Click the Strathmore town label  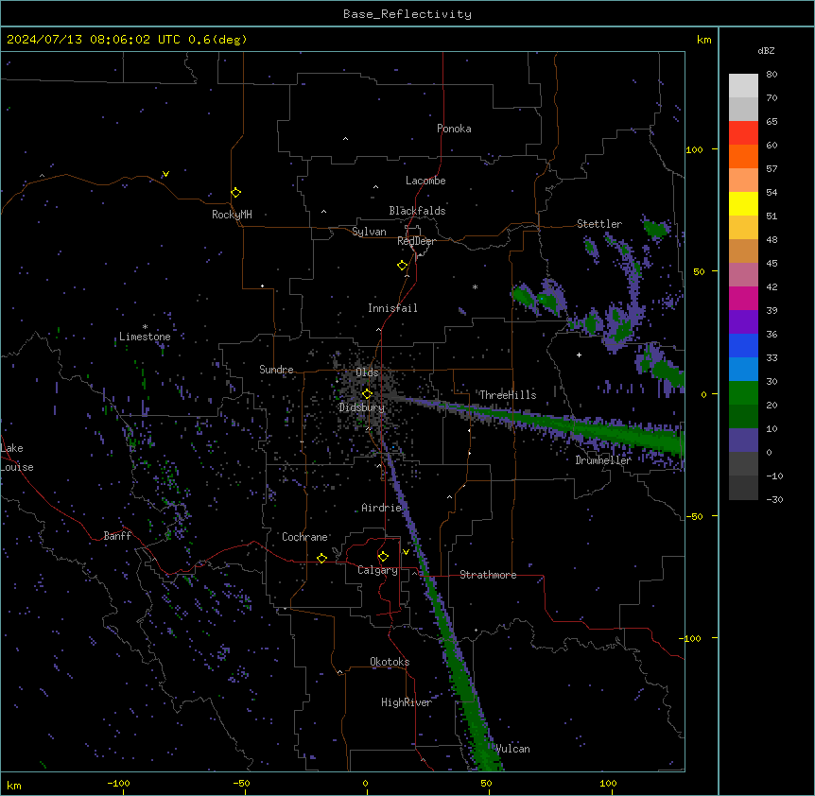(488, 575)
